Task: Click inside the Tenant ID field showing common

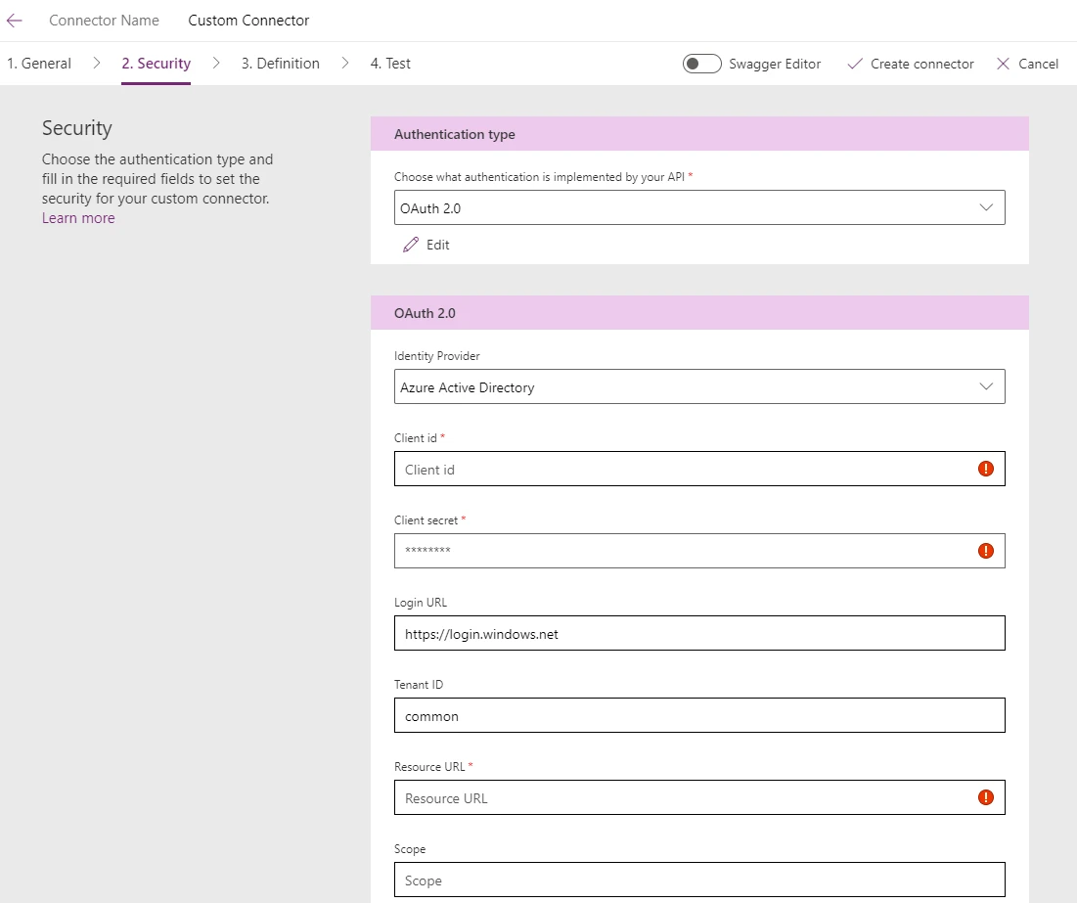Action: tap(685, 715)
